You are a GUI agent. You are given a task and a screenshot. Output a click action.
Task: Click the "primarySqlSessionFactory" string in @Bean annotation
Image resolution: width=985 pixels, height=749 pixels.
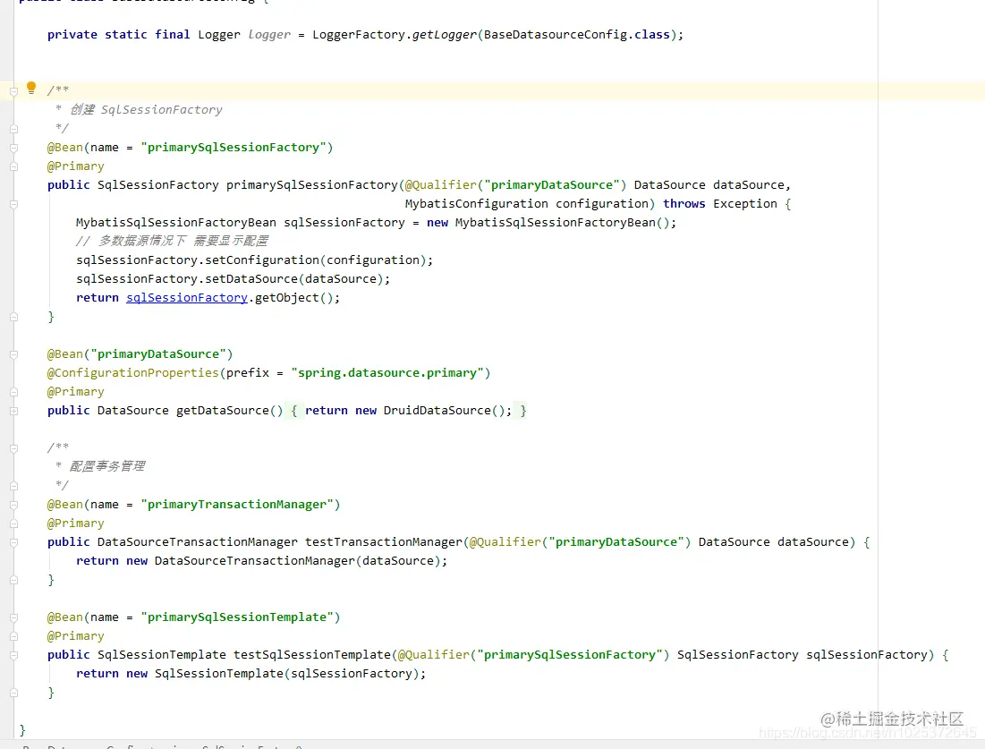[234, 147]
